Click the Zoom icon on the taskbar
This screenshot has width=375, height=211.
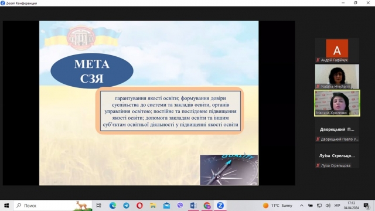(x=220, y=206)
